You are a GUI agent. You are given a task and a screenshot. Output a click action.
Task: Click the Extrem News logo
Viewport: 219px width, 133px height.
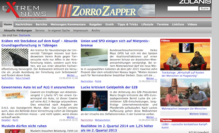click(x=24, y=11)
